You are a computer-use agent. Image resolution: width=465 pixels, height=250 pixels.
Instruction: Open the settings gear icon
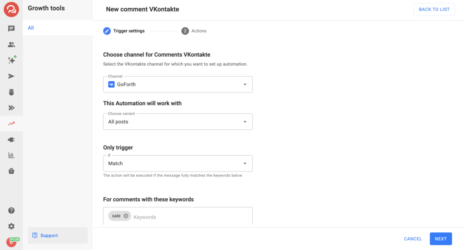click(11, 226)
